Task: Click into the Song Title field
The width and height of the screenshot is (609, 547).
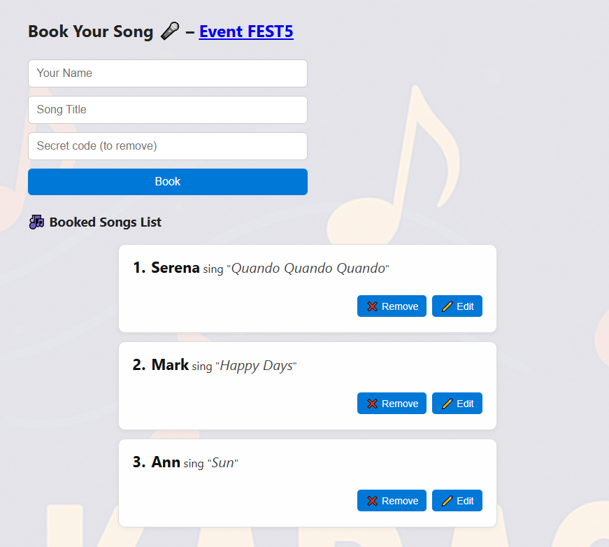Action: click(x=168, y=110)
